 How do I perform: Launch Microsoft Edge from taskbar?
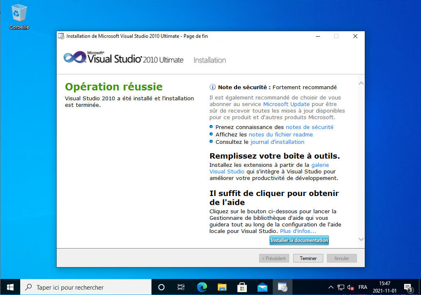coord(202,287)
